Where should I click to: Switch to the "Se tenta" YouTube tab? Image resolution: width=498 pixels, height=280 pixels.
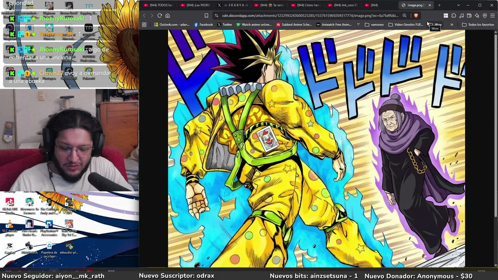(270, 5)
